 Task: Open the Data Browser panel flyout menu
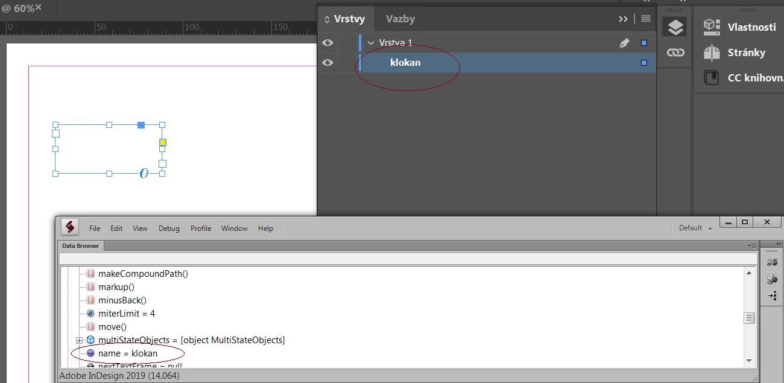752,245
